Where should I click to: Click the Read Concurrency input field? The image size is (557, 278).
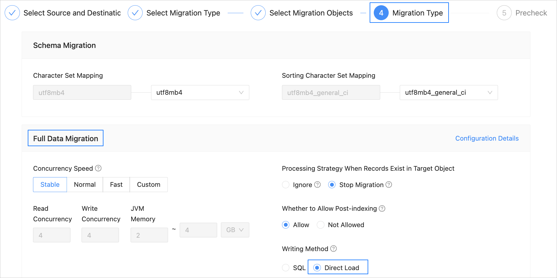pos(52,235)
